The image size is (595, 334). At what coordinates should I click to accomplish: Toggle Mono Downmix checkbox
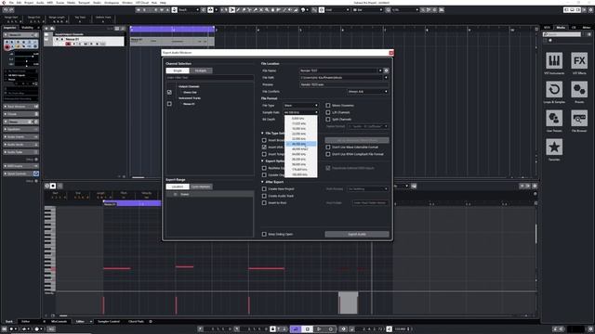(x=328, y=105)
